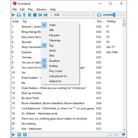The image size is (138, 138).
Task: Click the volume slider handle
Action: click(114, 15)
